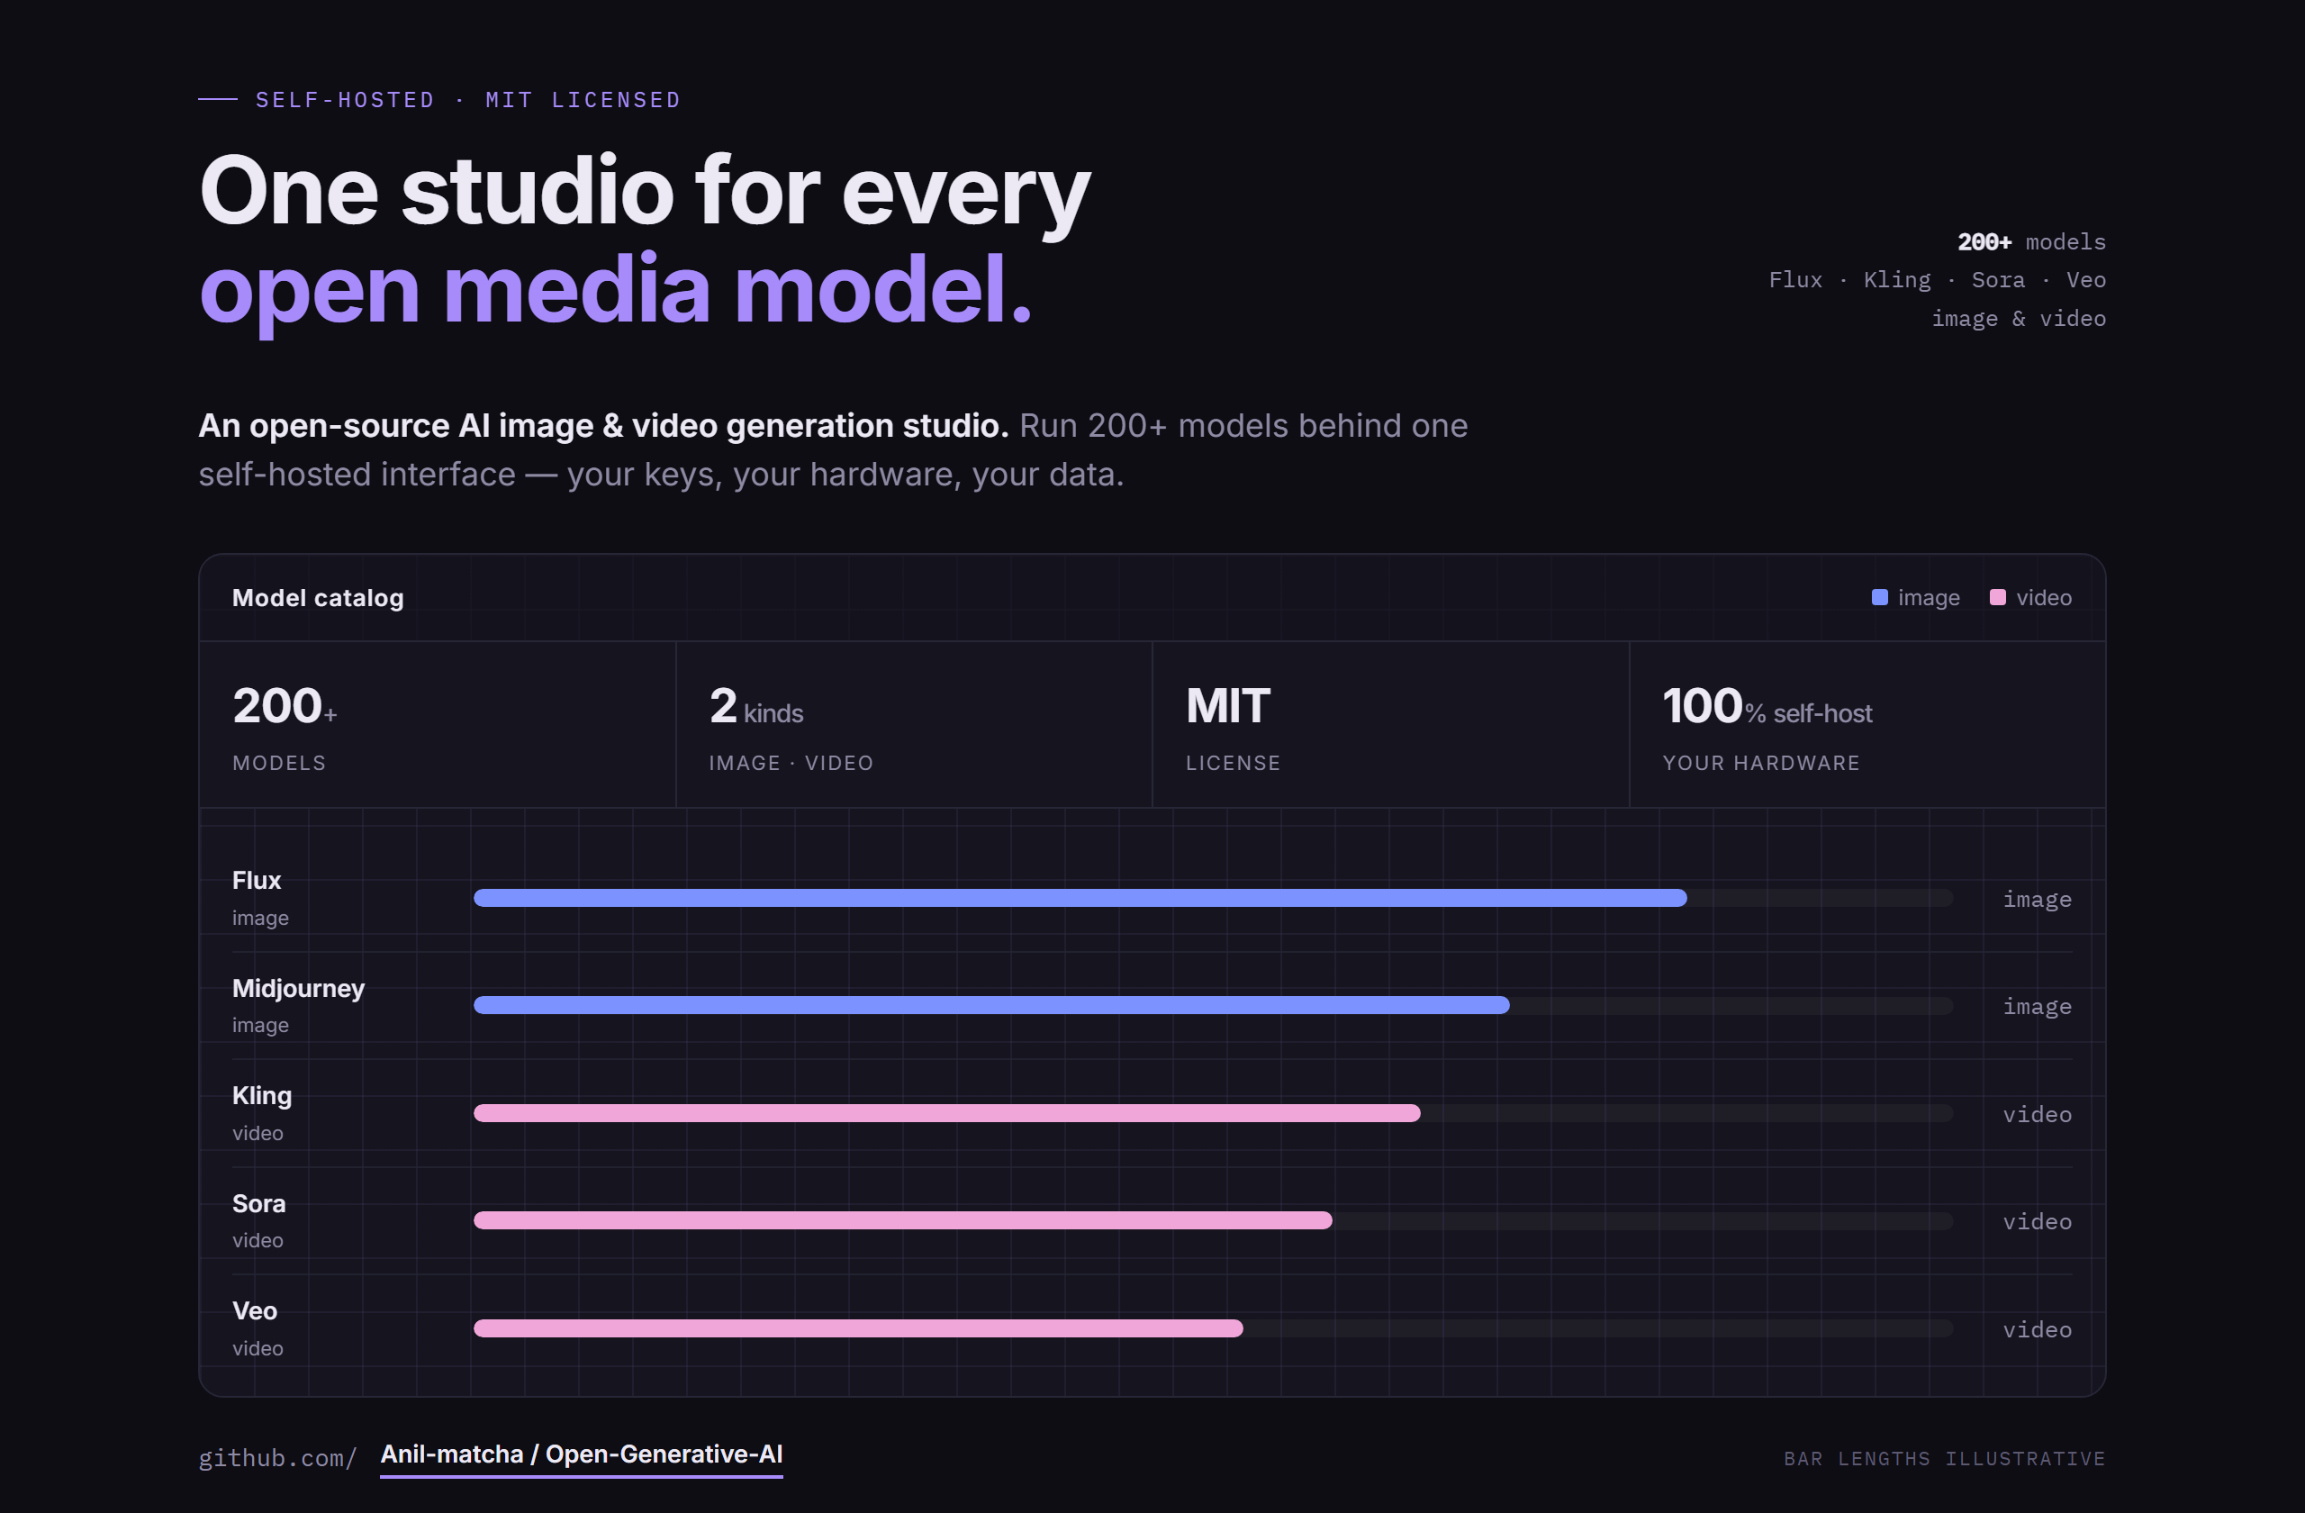Select the 'Veo' model name
This screenshot has width=2305, height=1513.
click(x=255, y=1310)
